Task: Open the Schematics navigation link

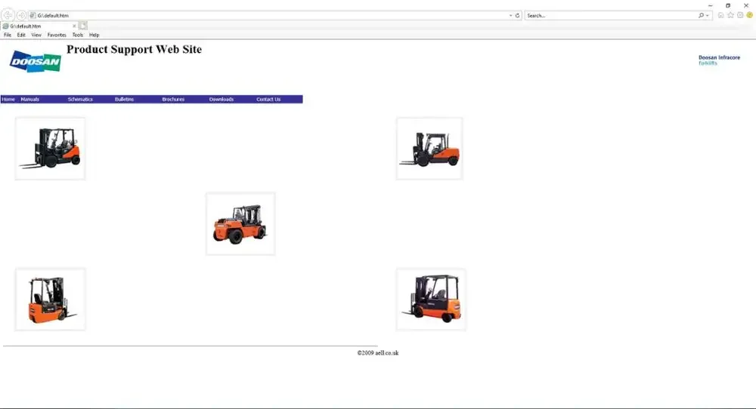Action: click(x=80, y=99)
